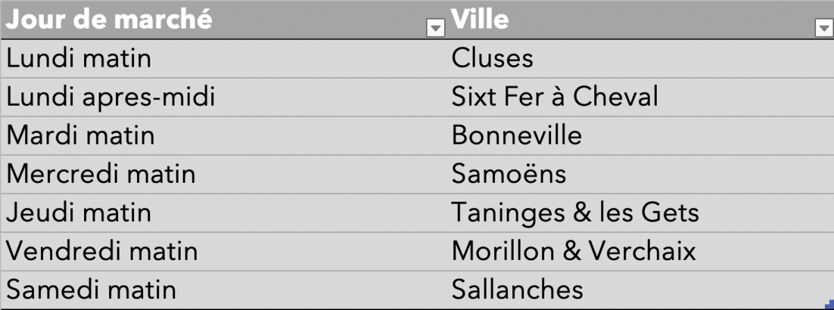834x310 pixels.
Task: Select the Sallanches cell
Action: [640, 289]
